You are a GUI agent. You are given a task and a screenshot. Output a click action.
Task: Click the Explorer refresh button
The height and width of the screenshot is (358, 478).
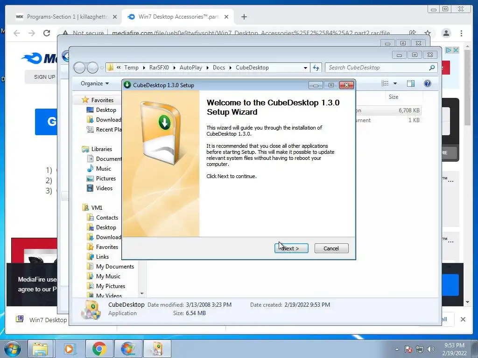(316, 68)
